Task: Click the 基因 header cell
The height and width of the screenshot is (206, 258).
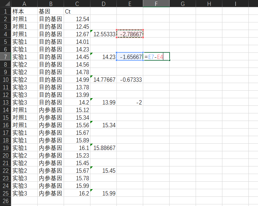Action: [x=50, y=11]
